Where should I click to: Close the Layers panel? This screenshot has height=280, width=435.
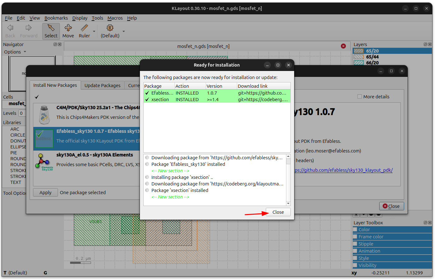click(x=430, y=44)
